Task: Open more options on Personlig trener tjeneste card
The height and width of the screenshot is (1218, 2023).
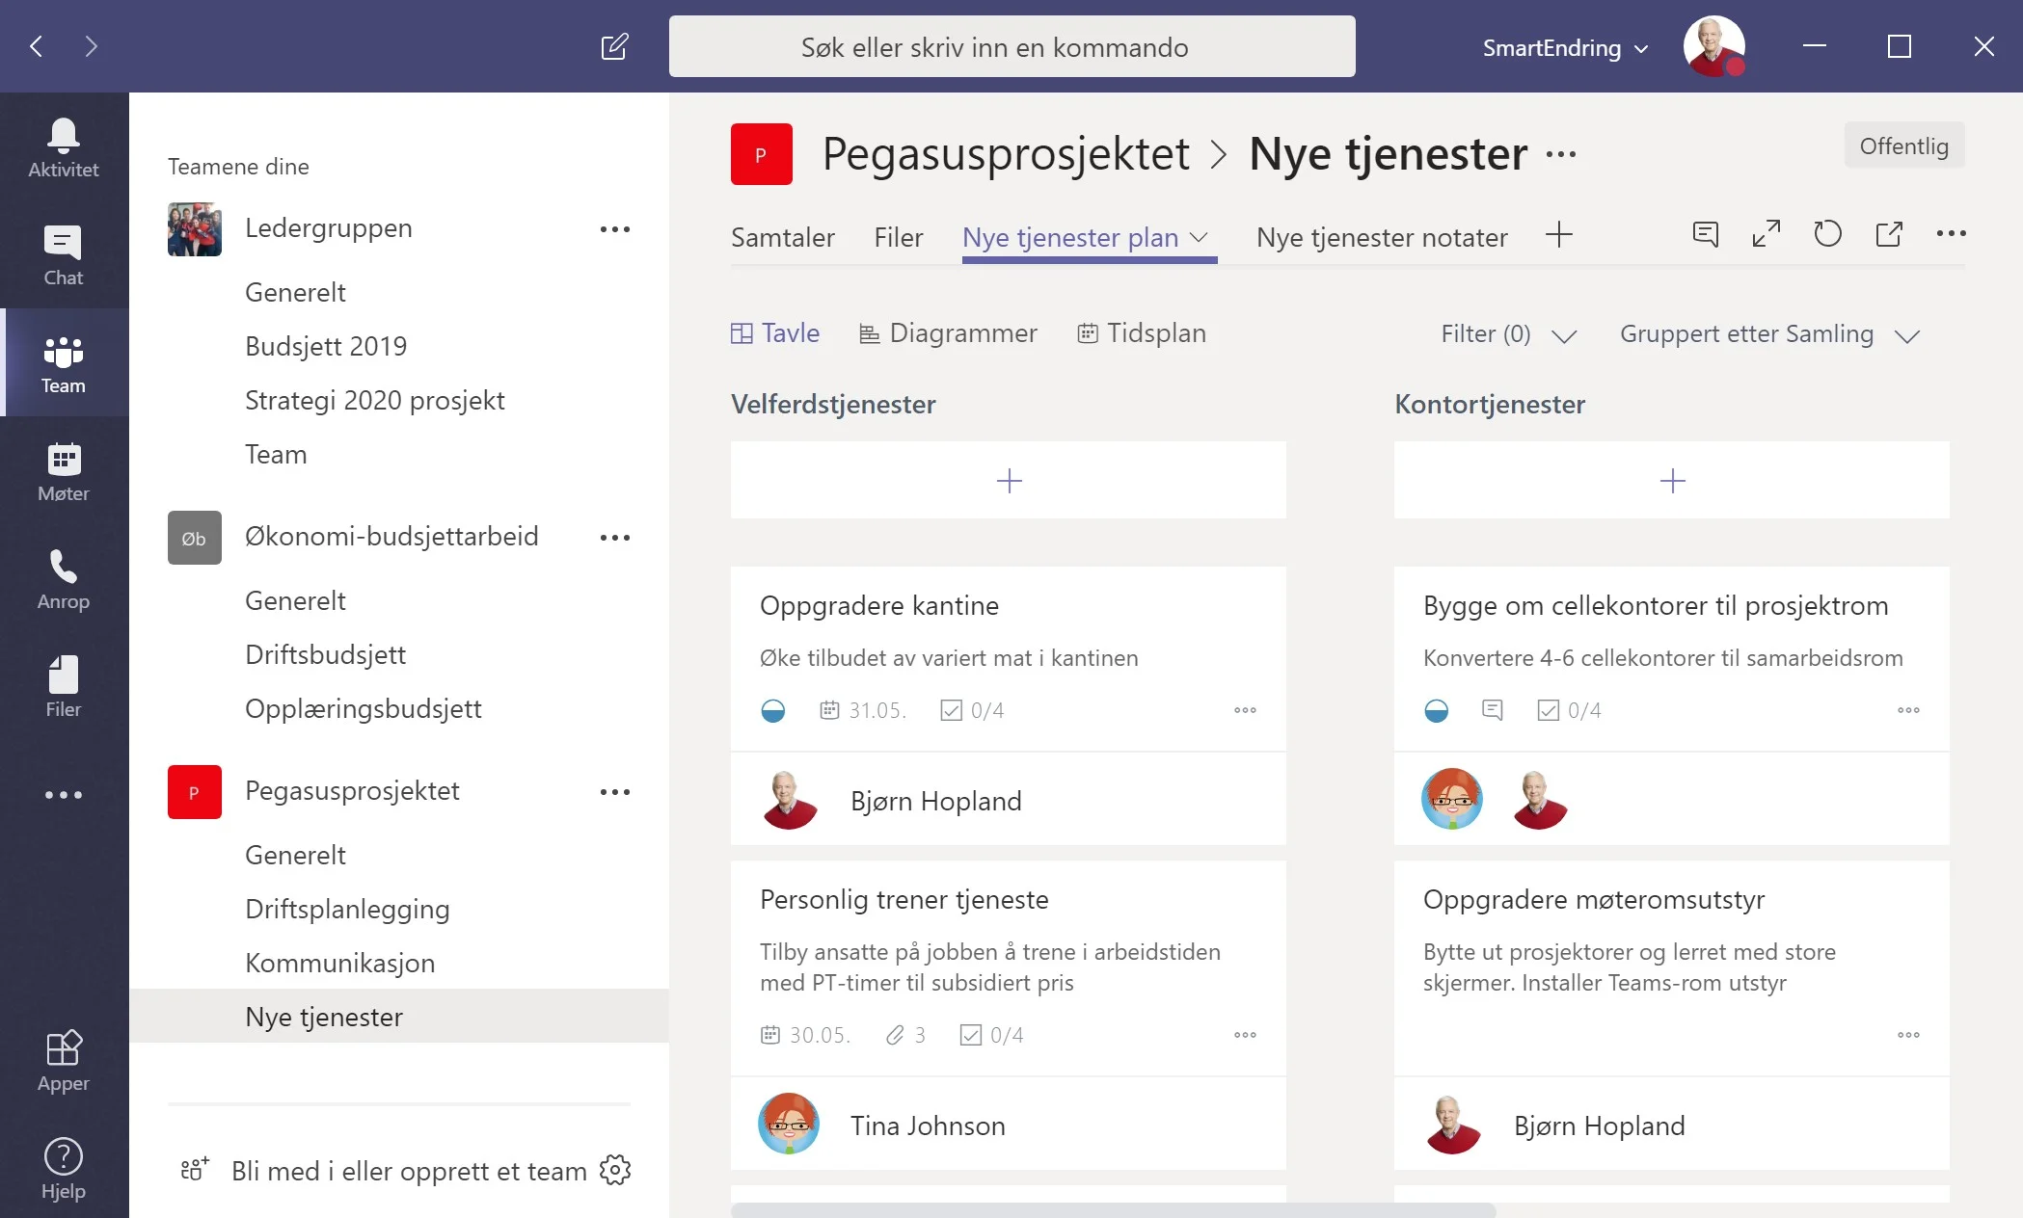Action: coord(1245,1035)
